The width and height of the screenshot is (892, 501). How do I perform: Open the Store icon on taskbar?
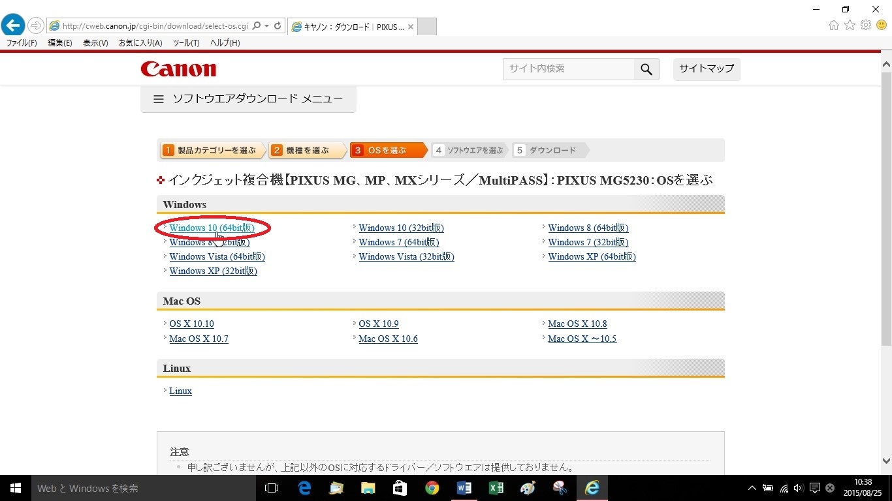[400, 488]
